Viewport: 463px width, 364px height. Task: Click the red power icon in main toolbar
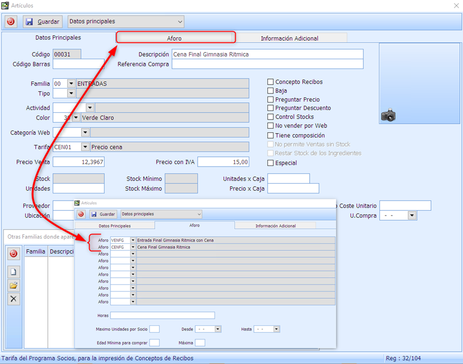tap(11, 22)
